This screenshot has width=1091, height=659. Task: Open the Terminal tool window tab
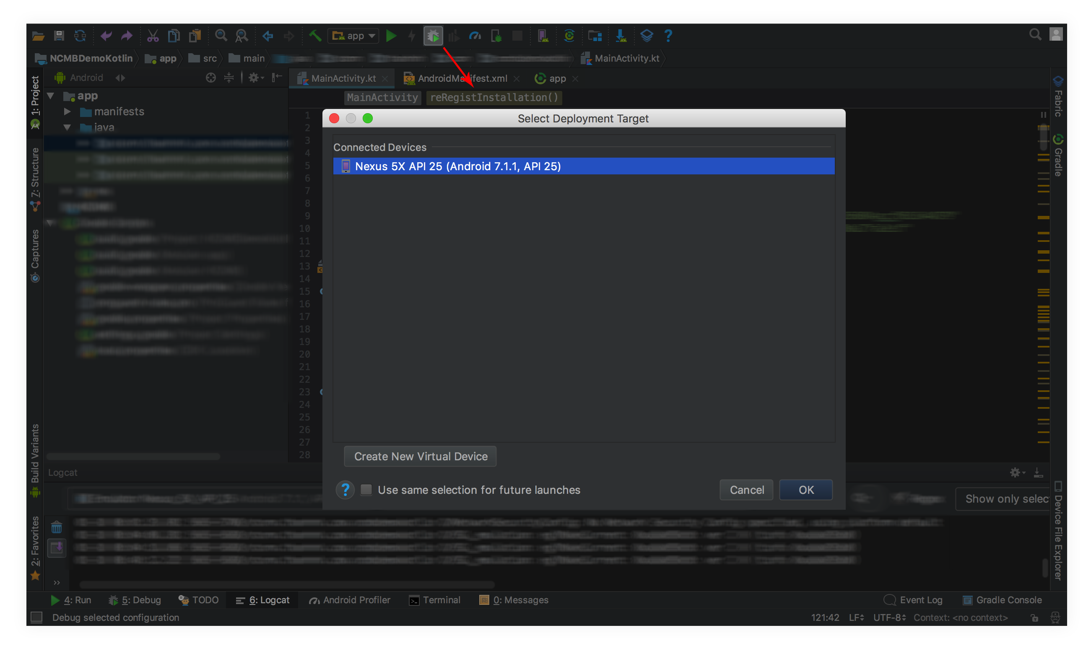435,600
